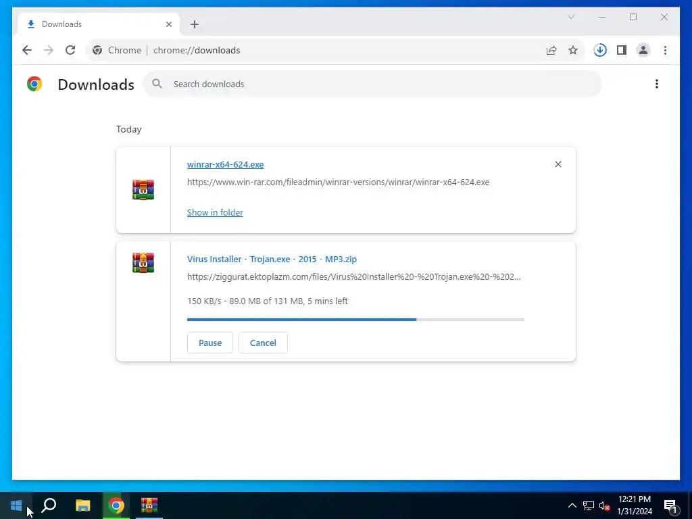Open the tab search chevron
This screenshot has width=692, height=519.
point(570,17)
